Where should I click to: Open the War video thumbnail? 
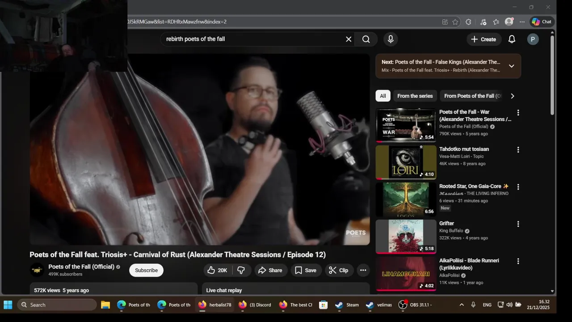[x=406, y=125]
